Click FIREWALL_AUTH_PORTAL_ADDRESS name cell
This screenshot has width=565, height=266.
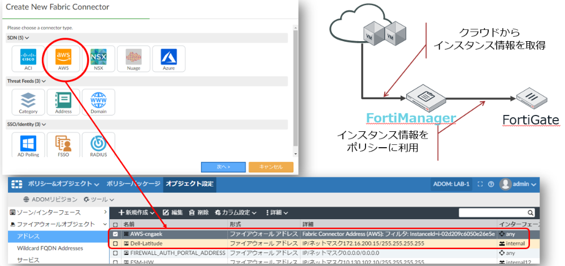[177, 252]
